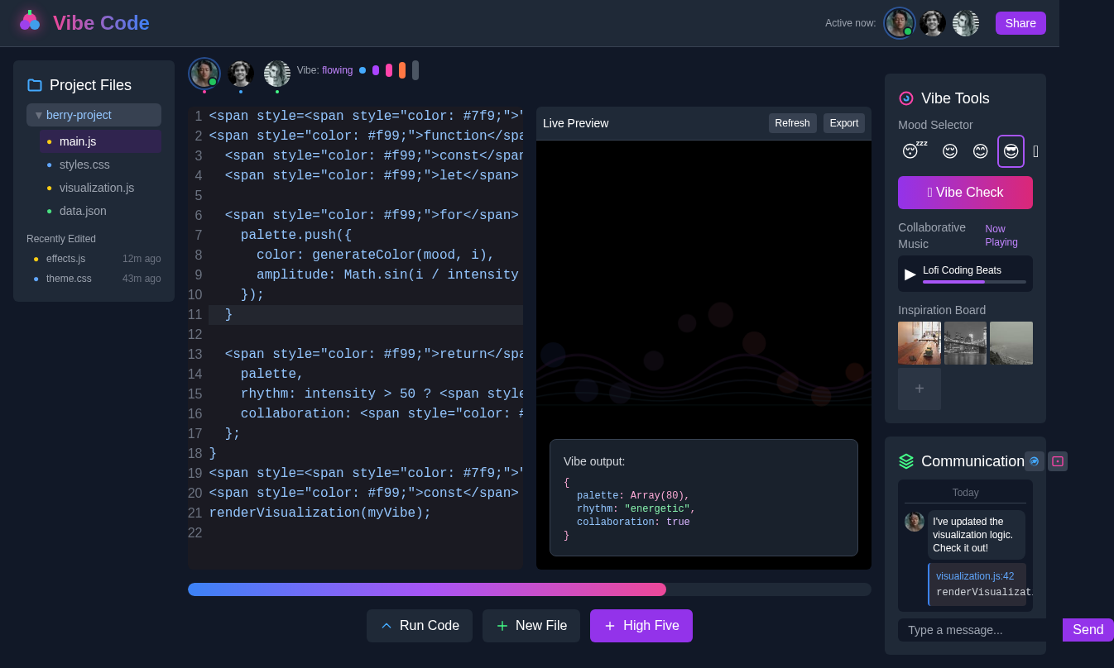Click the High Five button
1114x668 pixels.
tap(641, 626)
